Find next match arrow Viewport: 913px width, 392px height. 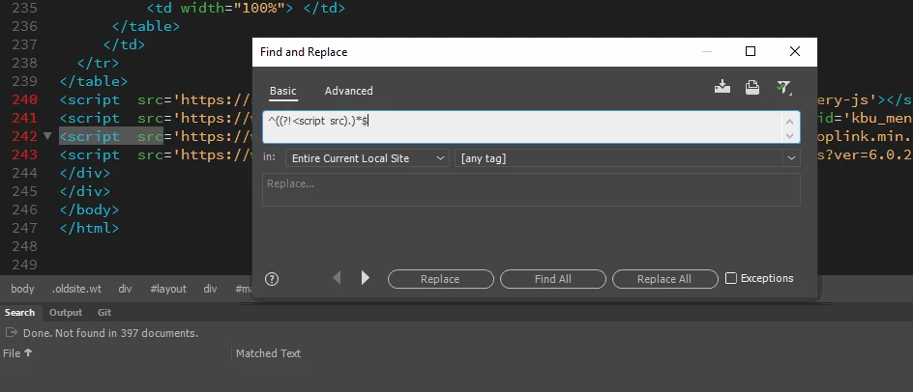pos(365,278)
